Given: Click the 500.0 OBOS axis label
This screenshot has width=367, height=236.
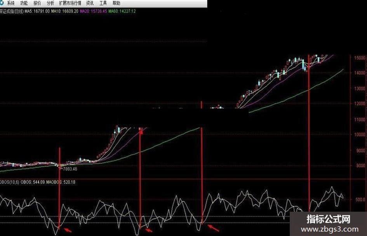Looking at the screenshot, I should [x=360, y=200].
